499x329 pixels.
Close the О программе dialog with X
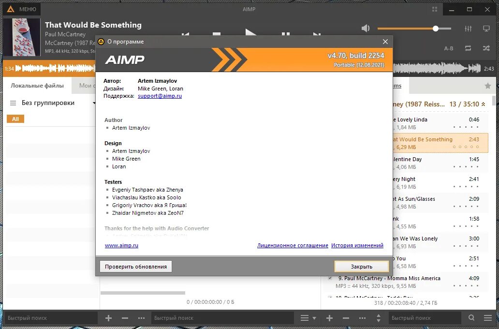[385, 42]
